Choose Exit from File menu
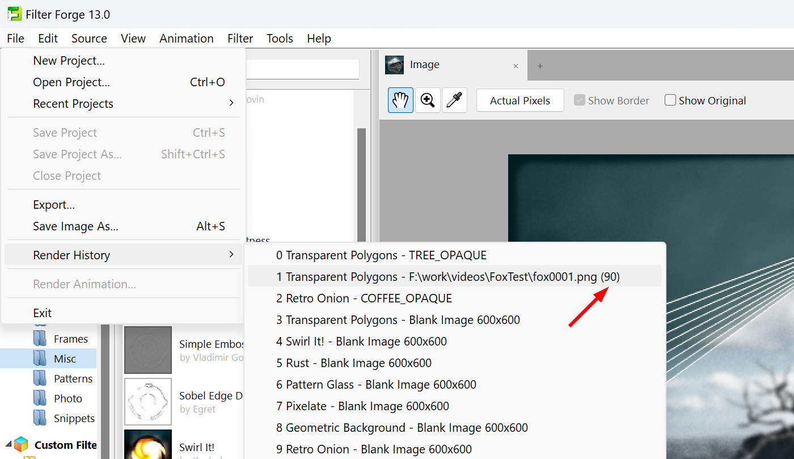Image resolution: width=794 pixels, height=459 pixels. point(123,313)
